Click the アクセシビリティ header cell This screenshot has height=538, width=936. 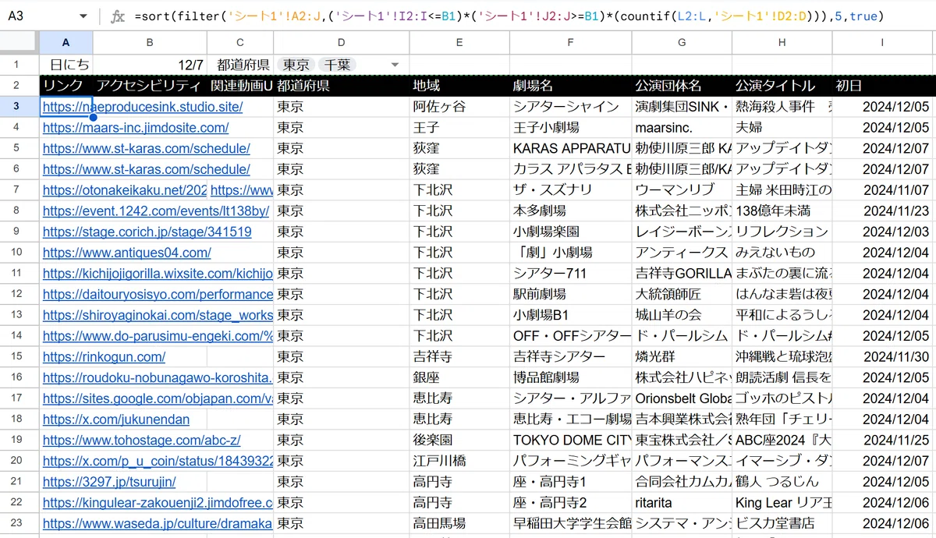(x=150, y=86)
